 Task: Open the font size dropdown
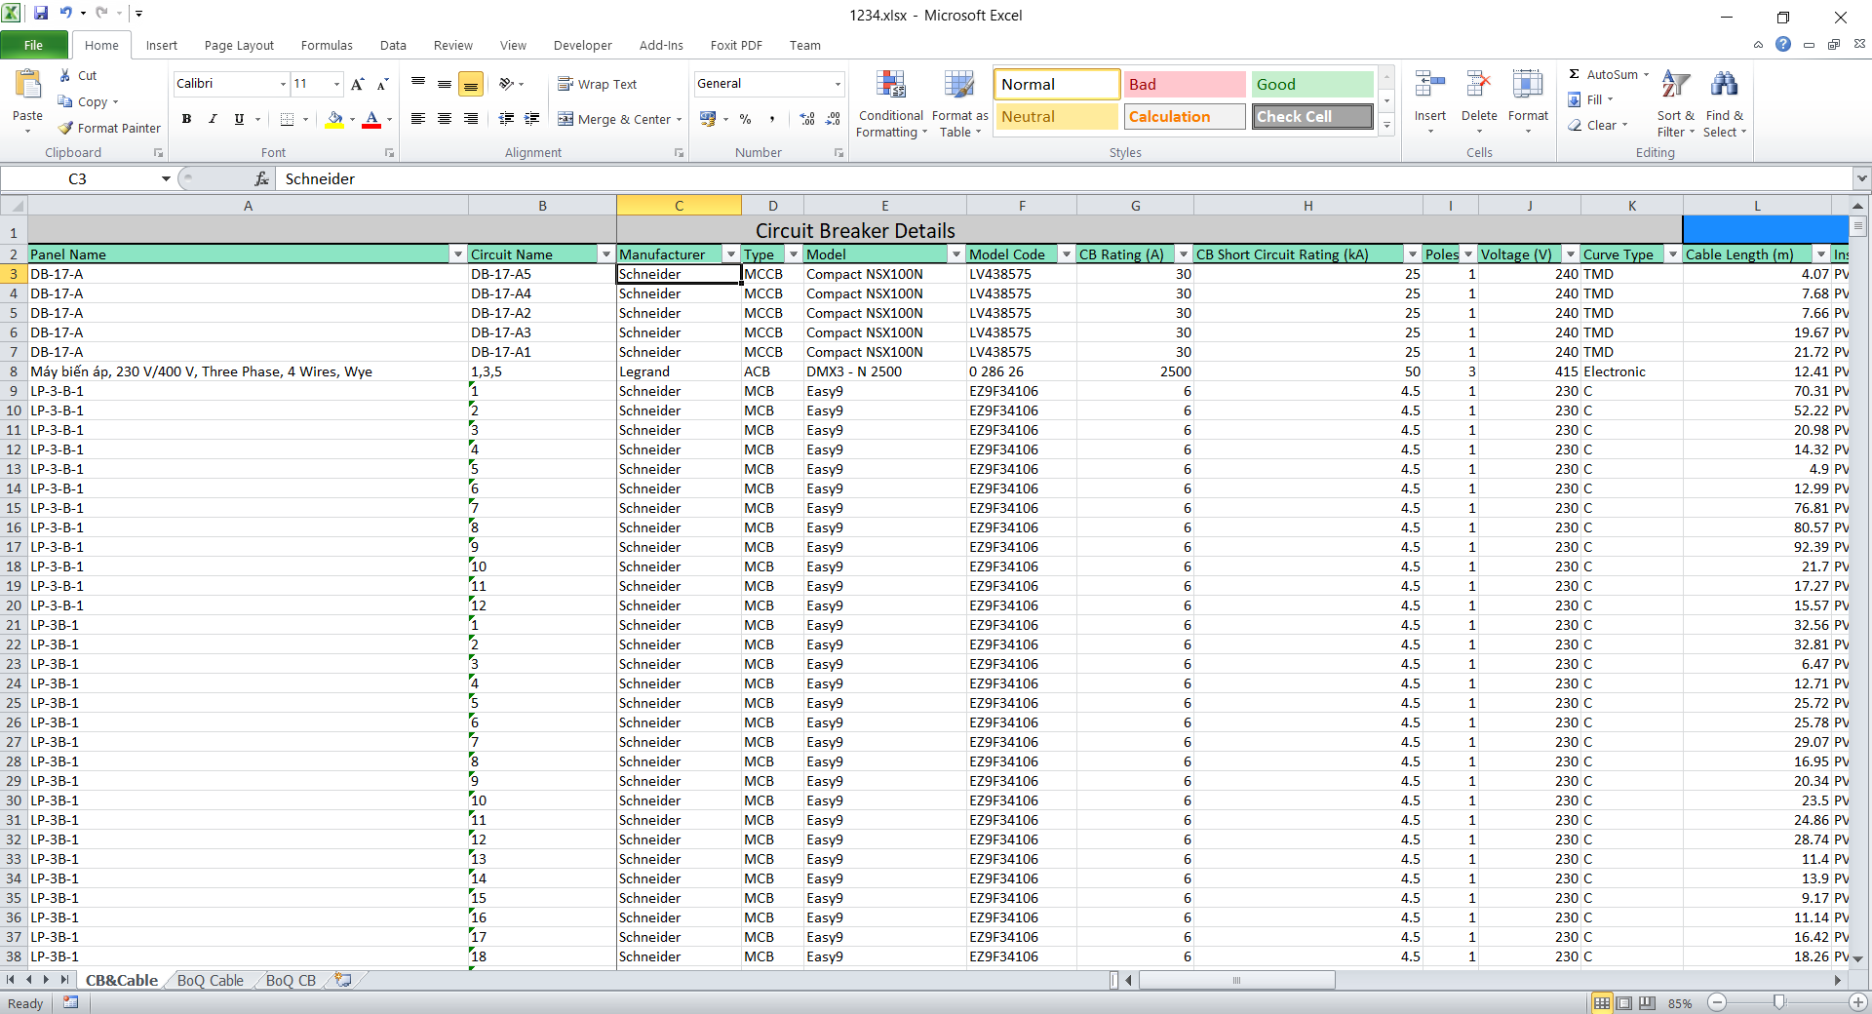pyautogui.click(x=336, y=84)
